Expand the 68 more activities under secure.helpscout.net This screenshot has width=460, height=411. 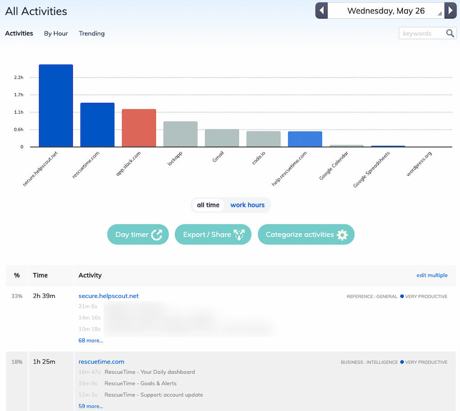tap(90, 340)
